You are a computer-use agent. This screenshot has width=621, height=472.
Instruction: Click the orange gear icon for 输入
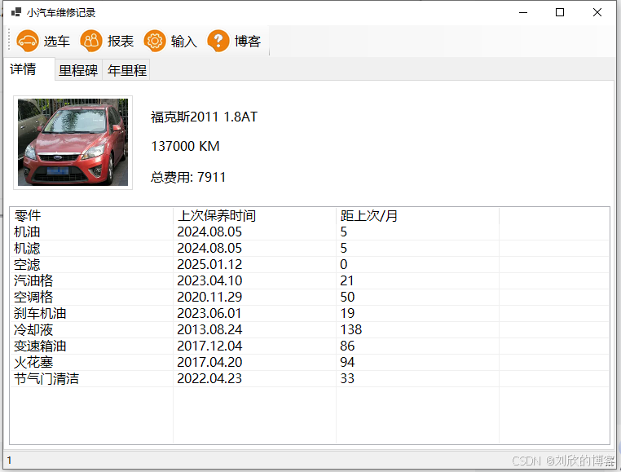(155, 41)
